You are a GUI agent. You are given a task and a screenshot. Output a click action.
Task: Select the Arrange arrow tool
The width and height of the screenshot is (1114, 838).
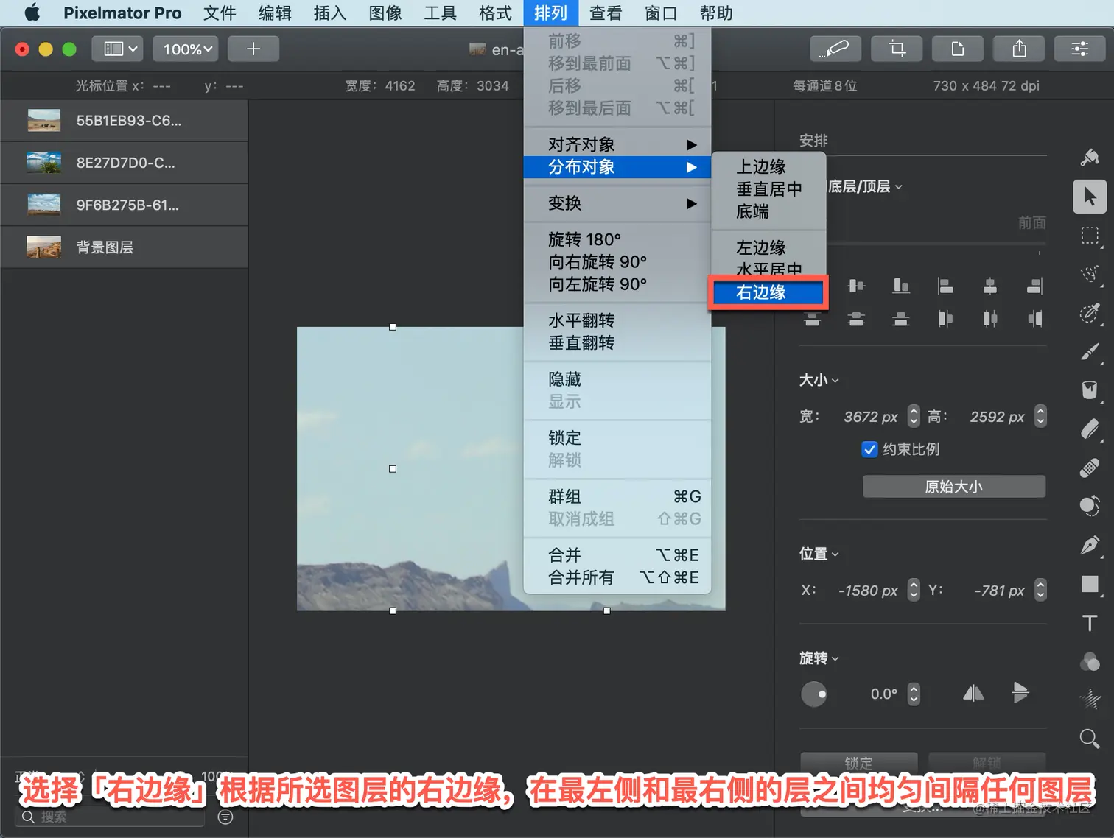tap(1090, 197)
